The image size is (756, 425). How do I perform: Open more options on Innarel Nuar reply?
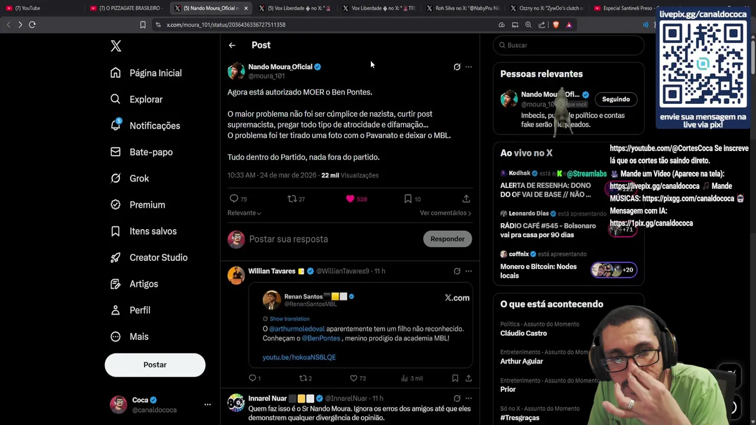pos(468,398)
